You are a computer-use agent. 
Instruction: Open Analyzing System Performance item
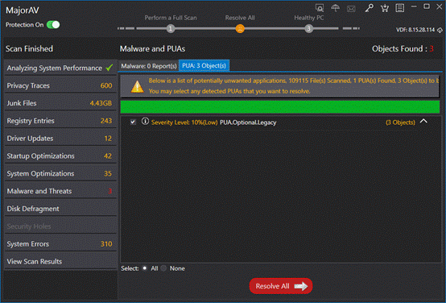(60, 68)
